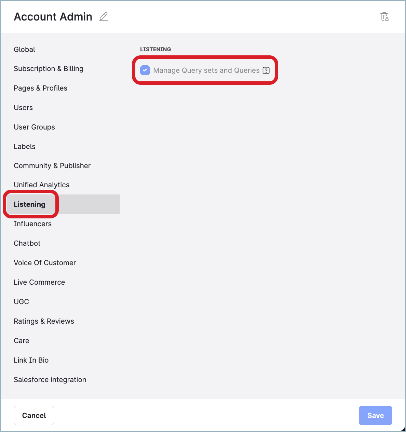The image size is (406, 432).
Task: Select Community & Publisher permissions
Action: click(x=52, y=165)
